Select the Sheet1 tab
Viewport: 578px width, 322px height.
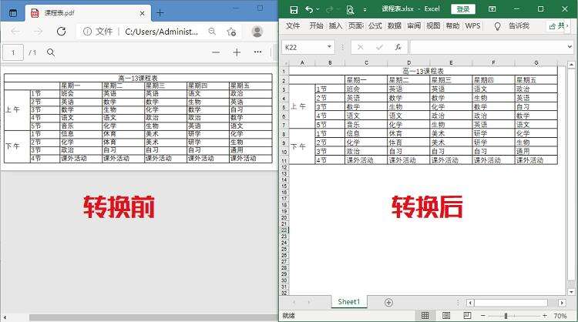[348, 302]
